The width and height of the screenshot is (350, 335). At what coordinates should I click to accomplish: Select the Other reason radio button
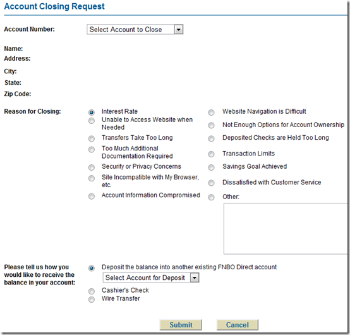(x=211, y=197)
